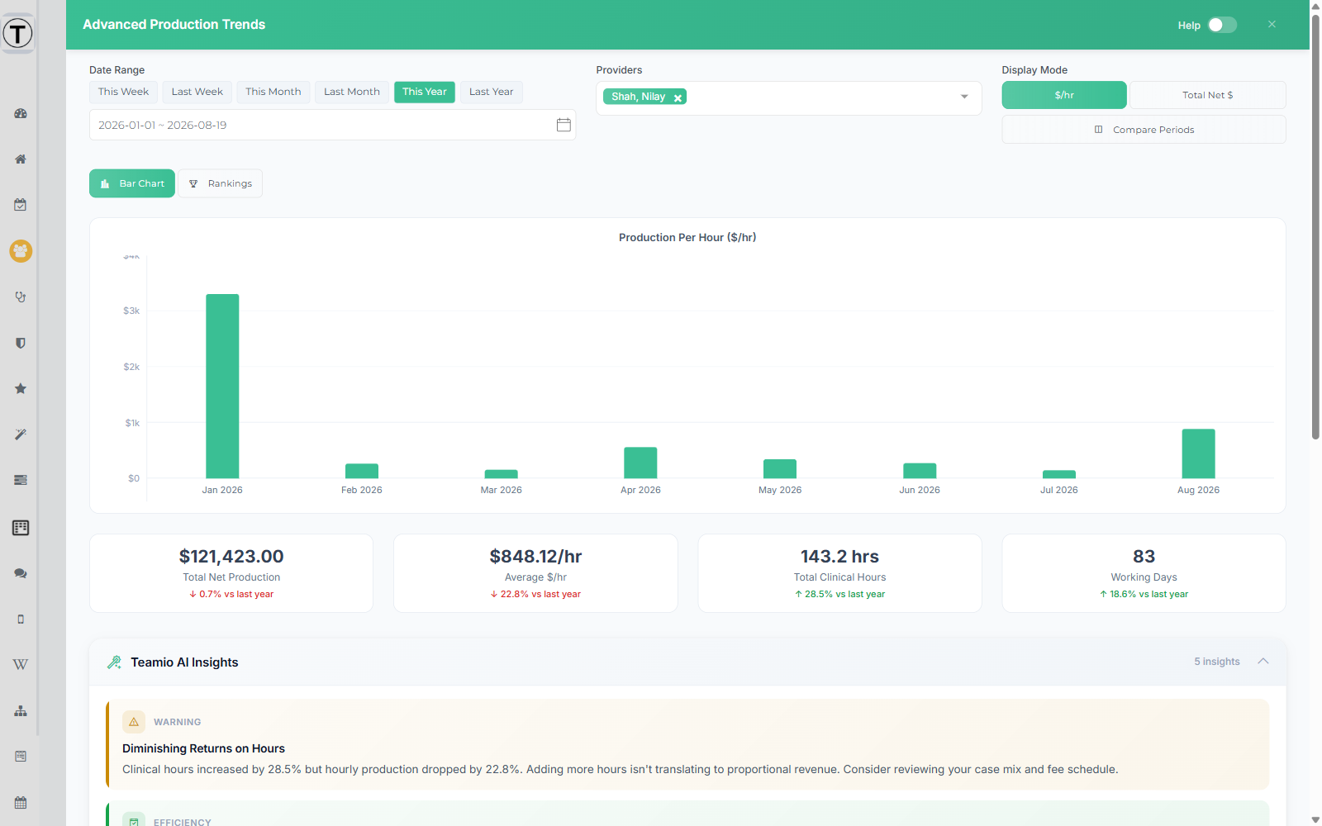Viewport: 1322px width, 826px height.
Task: Toggle the Help switch on
Action: coord(1222,25)
